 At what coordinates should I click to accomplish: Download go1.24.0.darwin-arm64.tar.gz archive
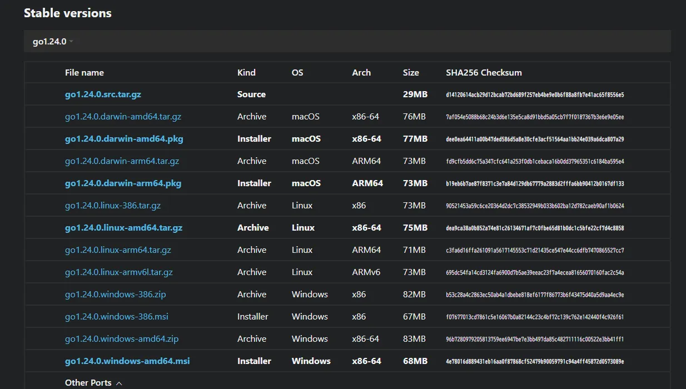click(x=122, y=161)
